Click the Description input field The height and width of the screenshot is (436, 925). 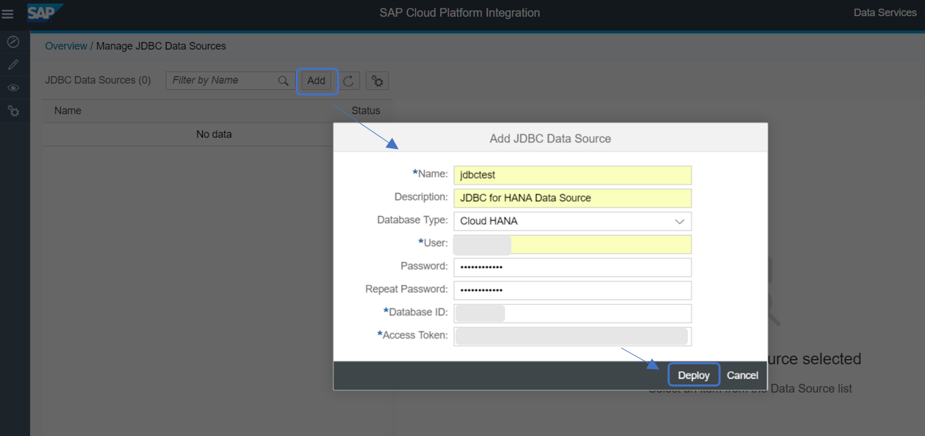[x=572, y=198]
